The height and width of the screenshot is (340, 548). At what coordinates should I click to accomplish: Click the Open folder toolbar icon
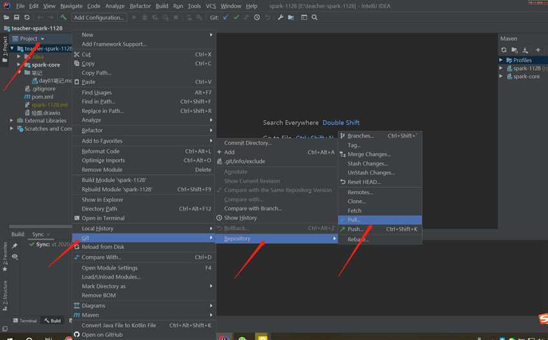6,17
